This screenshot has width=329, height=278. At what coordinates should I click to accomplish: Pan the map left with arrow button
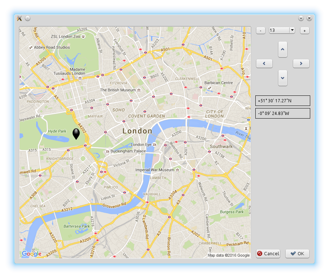[x=264, y=64]
